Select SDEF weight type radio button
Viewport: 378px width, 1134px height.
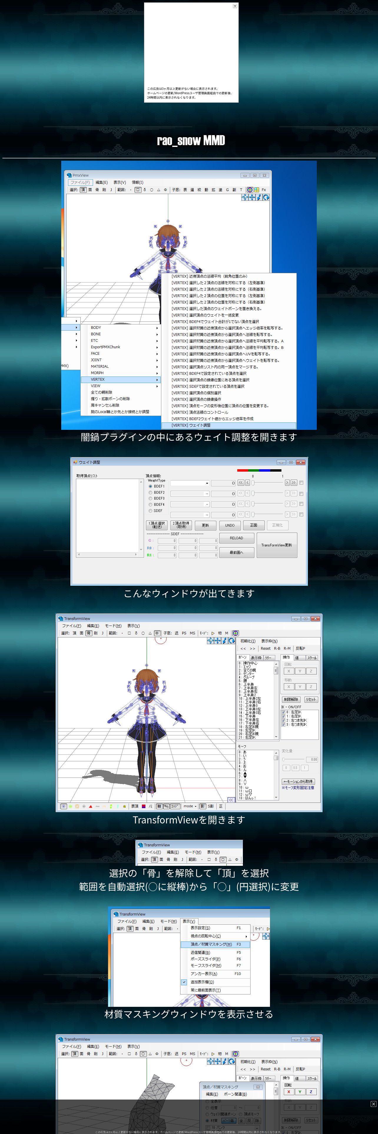[150, 511]
